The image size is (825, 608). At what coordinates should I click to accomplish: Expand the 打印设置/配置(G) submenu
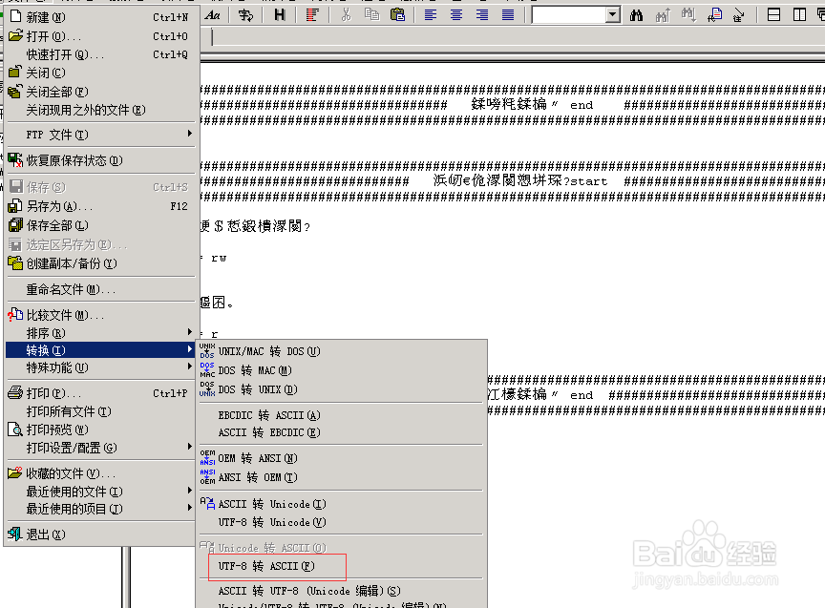pos(100,448)
